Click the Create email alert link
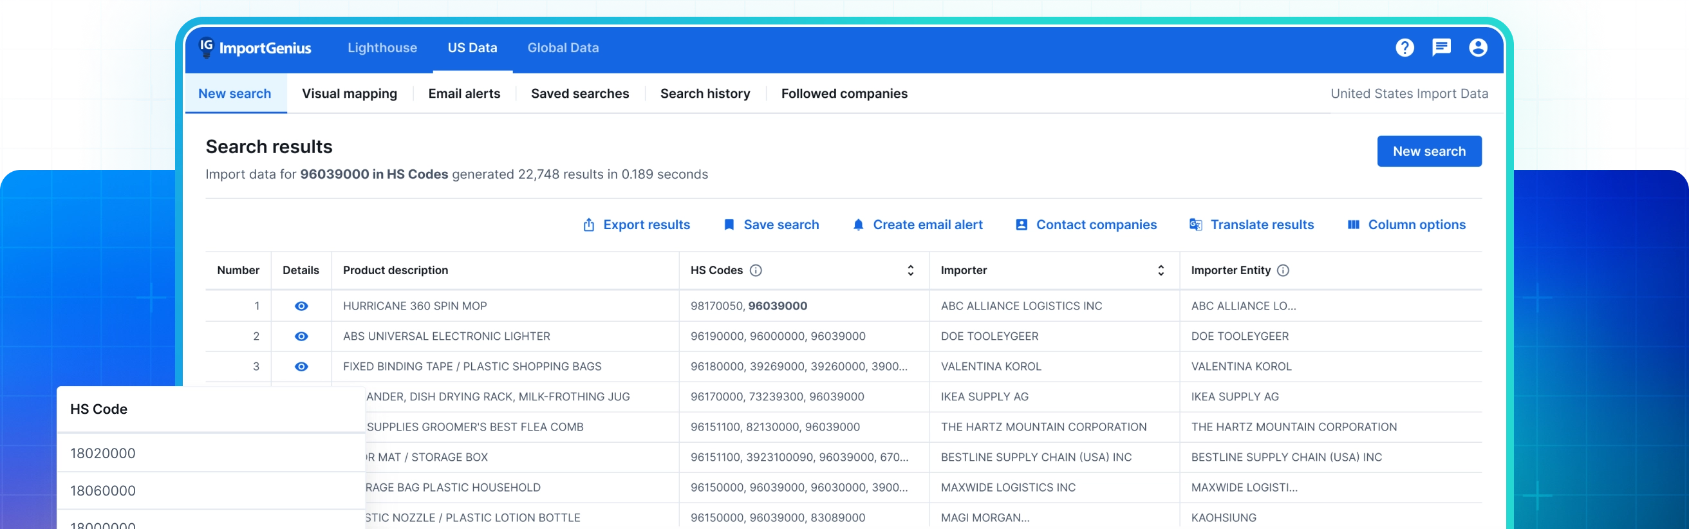 (x=927, y=225)
